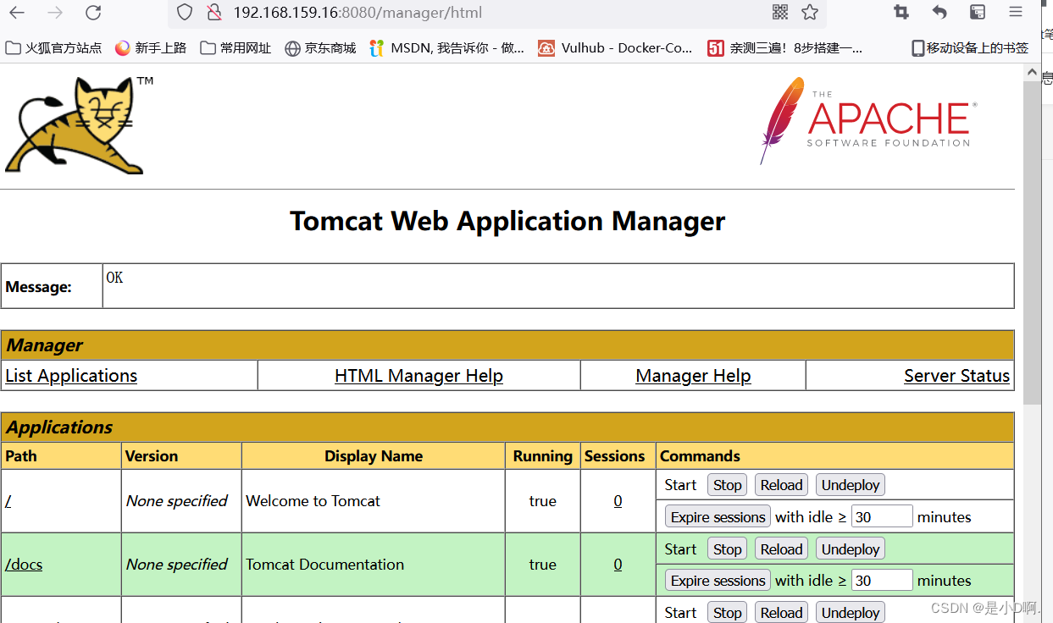Image resolution: width=1053 pixels, height=623 pixels.
Task: Stop the Tomcat Documentation application
Action: pyautogui.click(x=727, y=549)
